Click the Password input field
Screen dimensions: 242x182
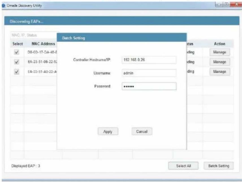[149, 86]
